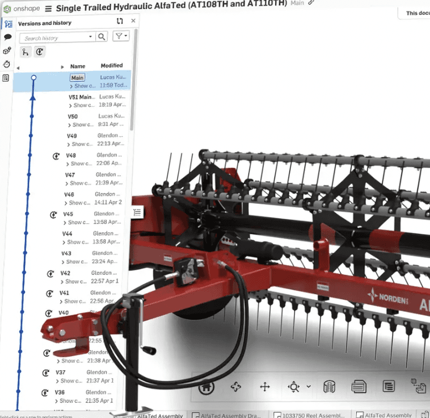This screenshot has width=430, height=418.
Task: Open the BOM list sidebar icon
Action: (x=6, y=78)
